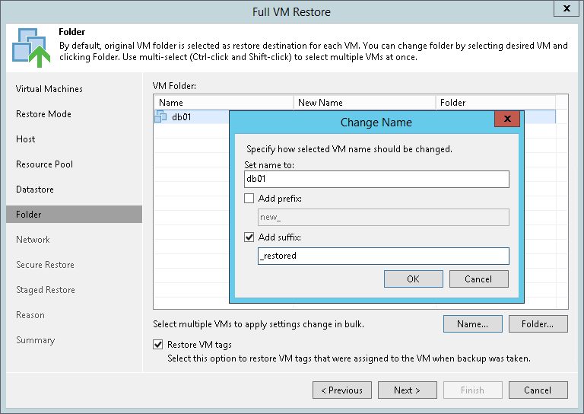Image resolution: width=584 pixels, height=414 pixels.
Task: Click the db01 VM icon in list
Action: click(160, 117)
